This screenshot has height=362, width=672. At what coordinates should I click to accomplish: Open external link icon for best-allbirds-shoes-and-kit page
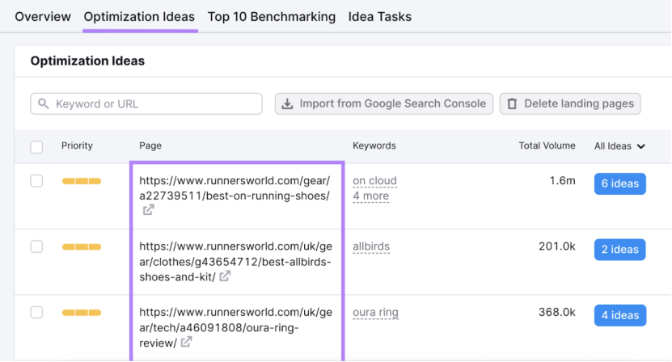click(226, 276)
